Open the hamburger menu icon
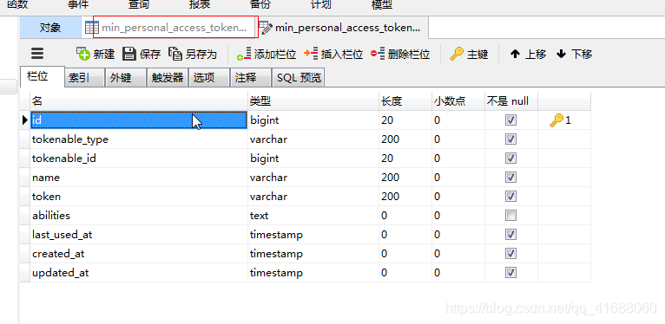 [37, 54]
